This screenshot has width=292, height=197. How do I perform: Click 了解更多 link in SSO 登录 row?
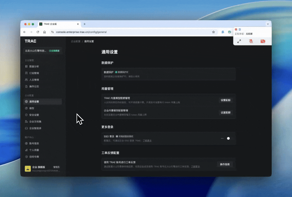(x=147, y=141)
